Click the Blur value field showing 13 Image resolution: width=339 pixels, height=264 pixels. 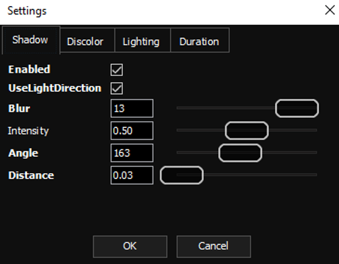coord(132,108)
